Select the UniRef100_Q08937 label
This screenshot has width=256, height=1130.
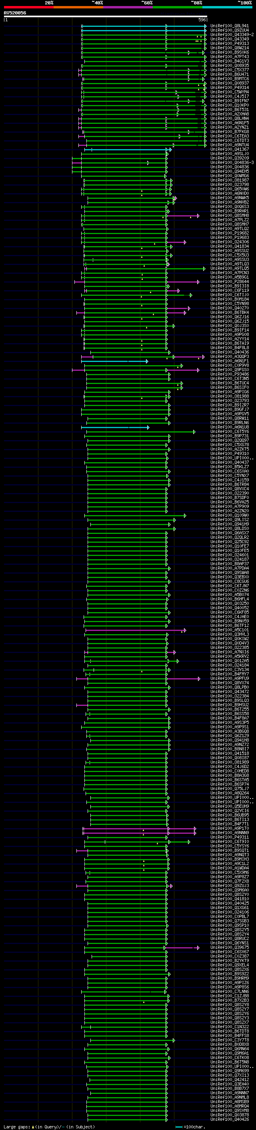click(x=229, y=83)
